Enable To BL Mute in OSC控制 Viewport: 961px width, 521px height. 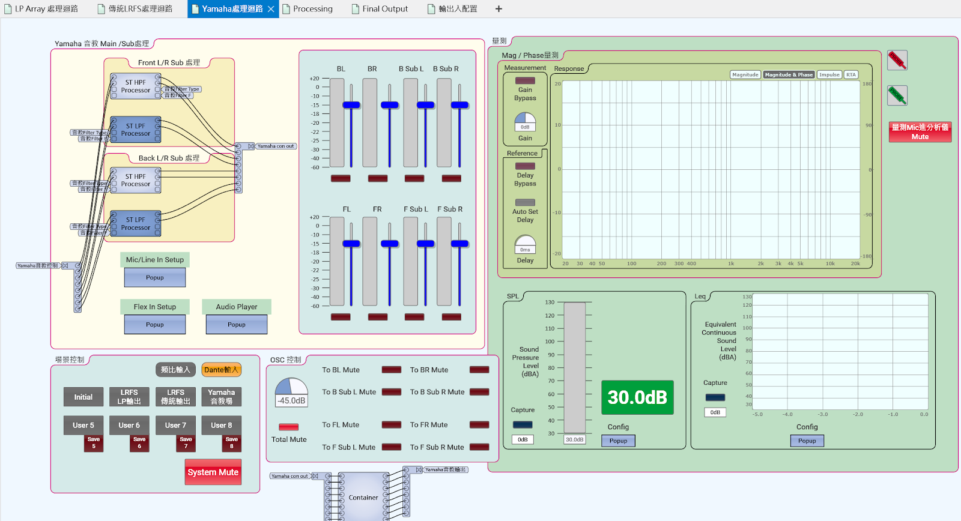click(x=392, y=370)
